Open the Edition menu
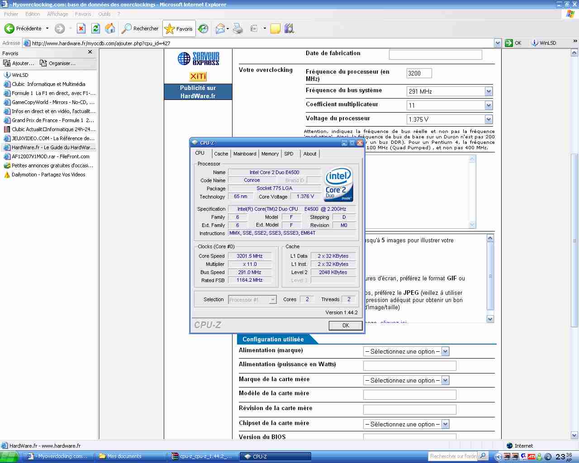579x463 pixels. click(33, 14)
